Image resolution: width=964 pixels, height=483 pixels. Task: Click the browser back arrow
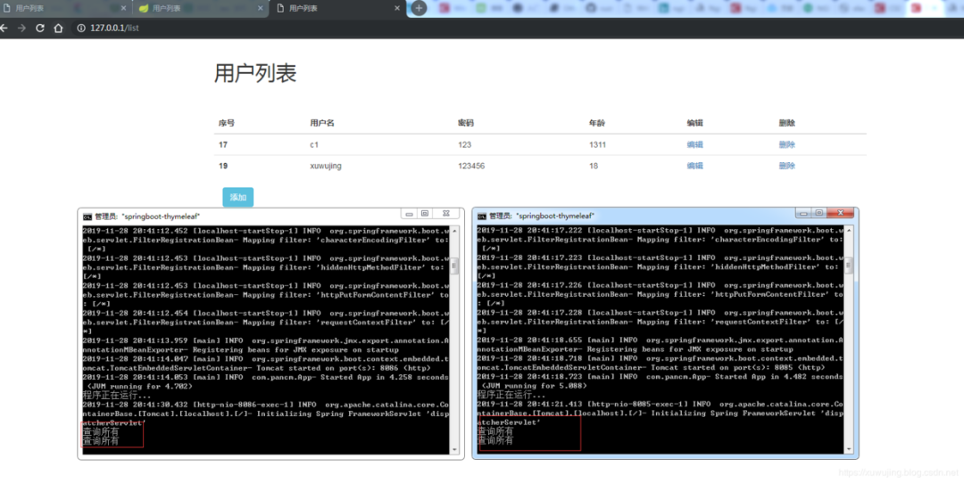click(4, 29)
